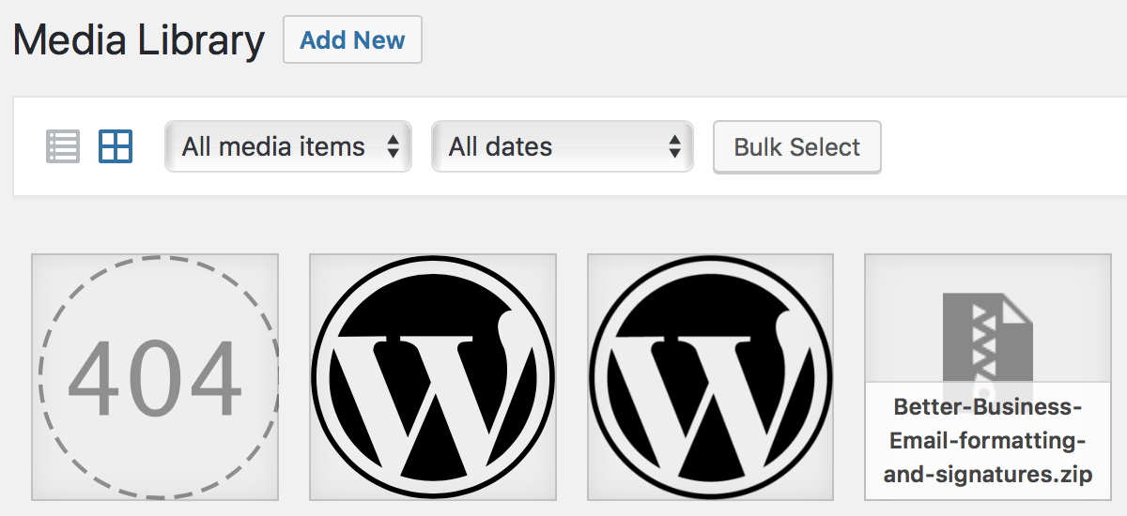Image resolution: width=1127 pixels, height=516 pixels.
Task: Click the black ring of second WordPress logo
Action: (711, 265)
